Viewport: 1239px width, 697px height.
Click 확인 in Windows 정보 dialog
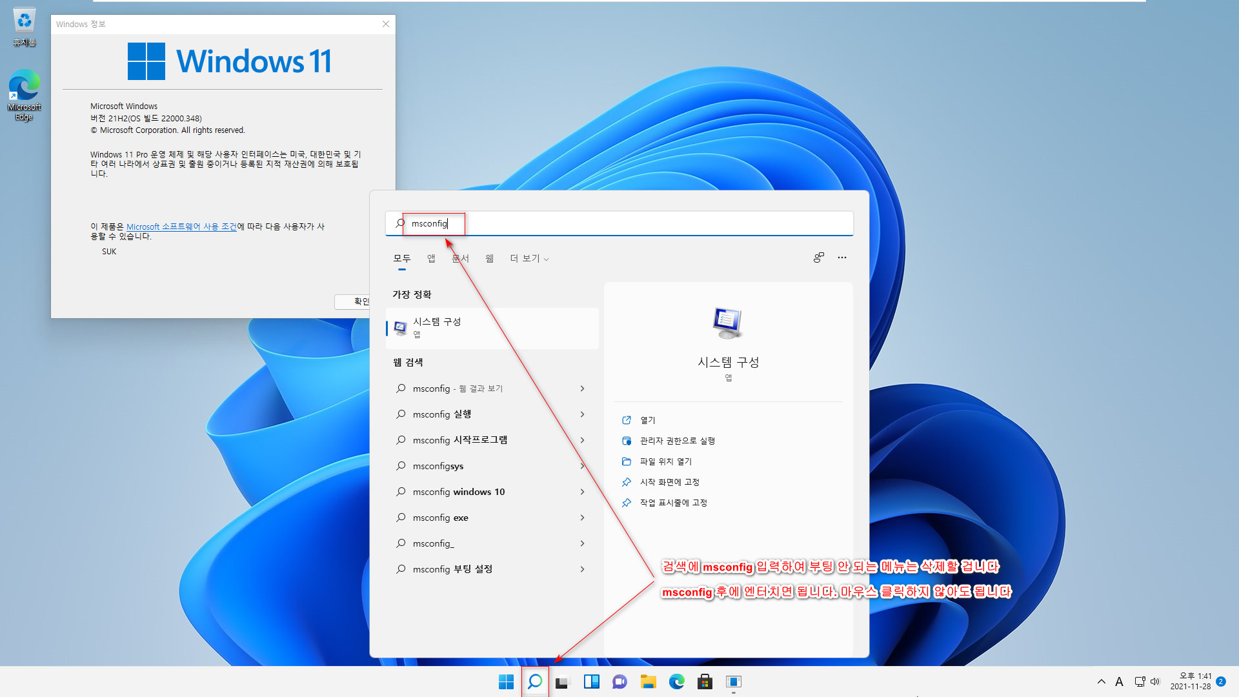click(x=352, y=301)
